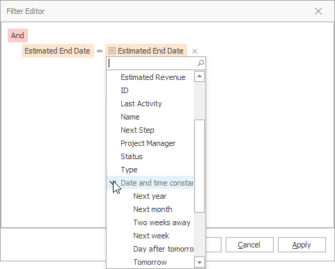
Task: Click the scroll up arrow of list
Action: coord(199,76)
